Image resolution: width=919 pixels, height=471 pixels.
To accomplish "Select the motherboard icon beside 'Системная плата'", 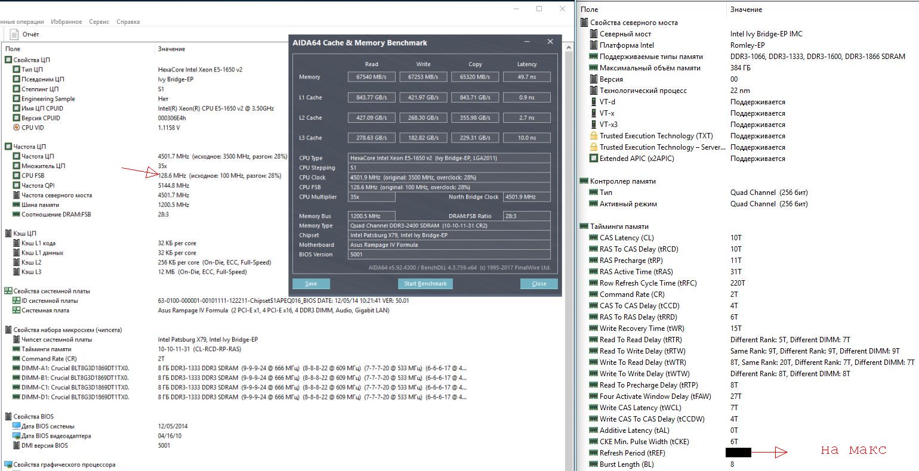I will pos(16,310).
